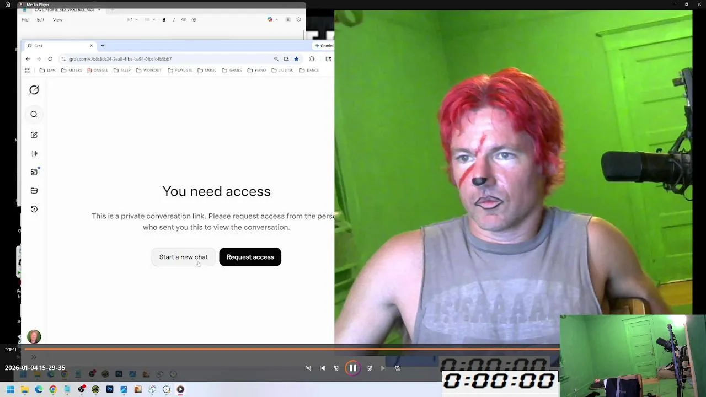
Task: Open the Imagine icon with blue dot
Action: coord(34,172)
